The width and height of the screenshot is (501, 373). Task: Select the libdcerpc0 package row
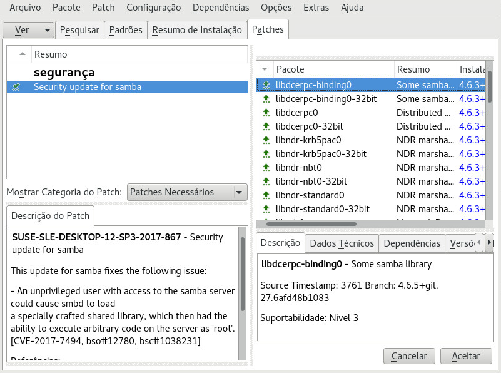coord(371,113)
